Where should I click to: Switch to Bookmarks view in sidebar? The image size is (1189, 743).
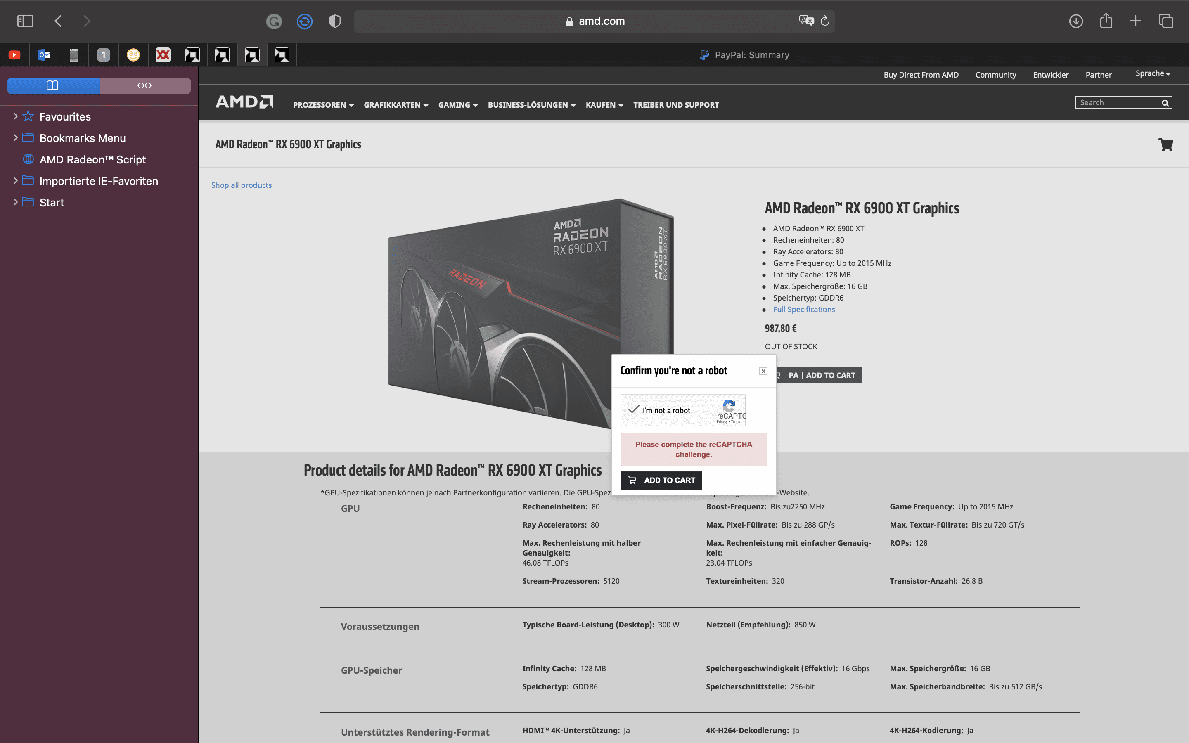pyautogui.click(x=53, y=85)
